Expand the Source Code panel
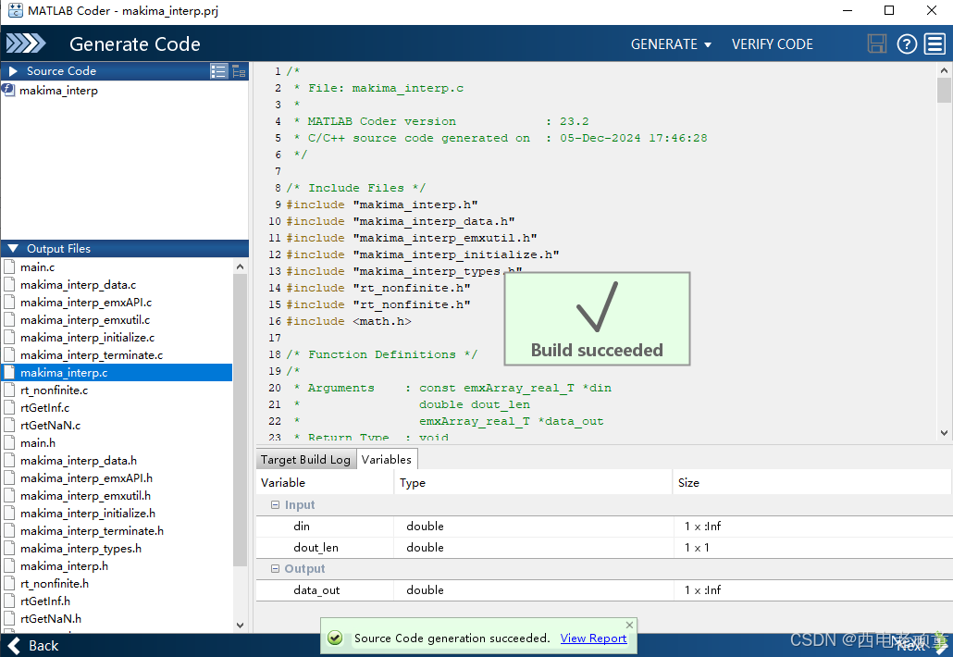953x657 pixels. tap(13, 71)
